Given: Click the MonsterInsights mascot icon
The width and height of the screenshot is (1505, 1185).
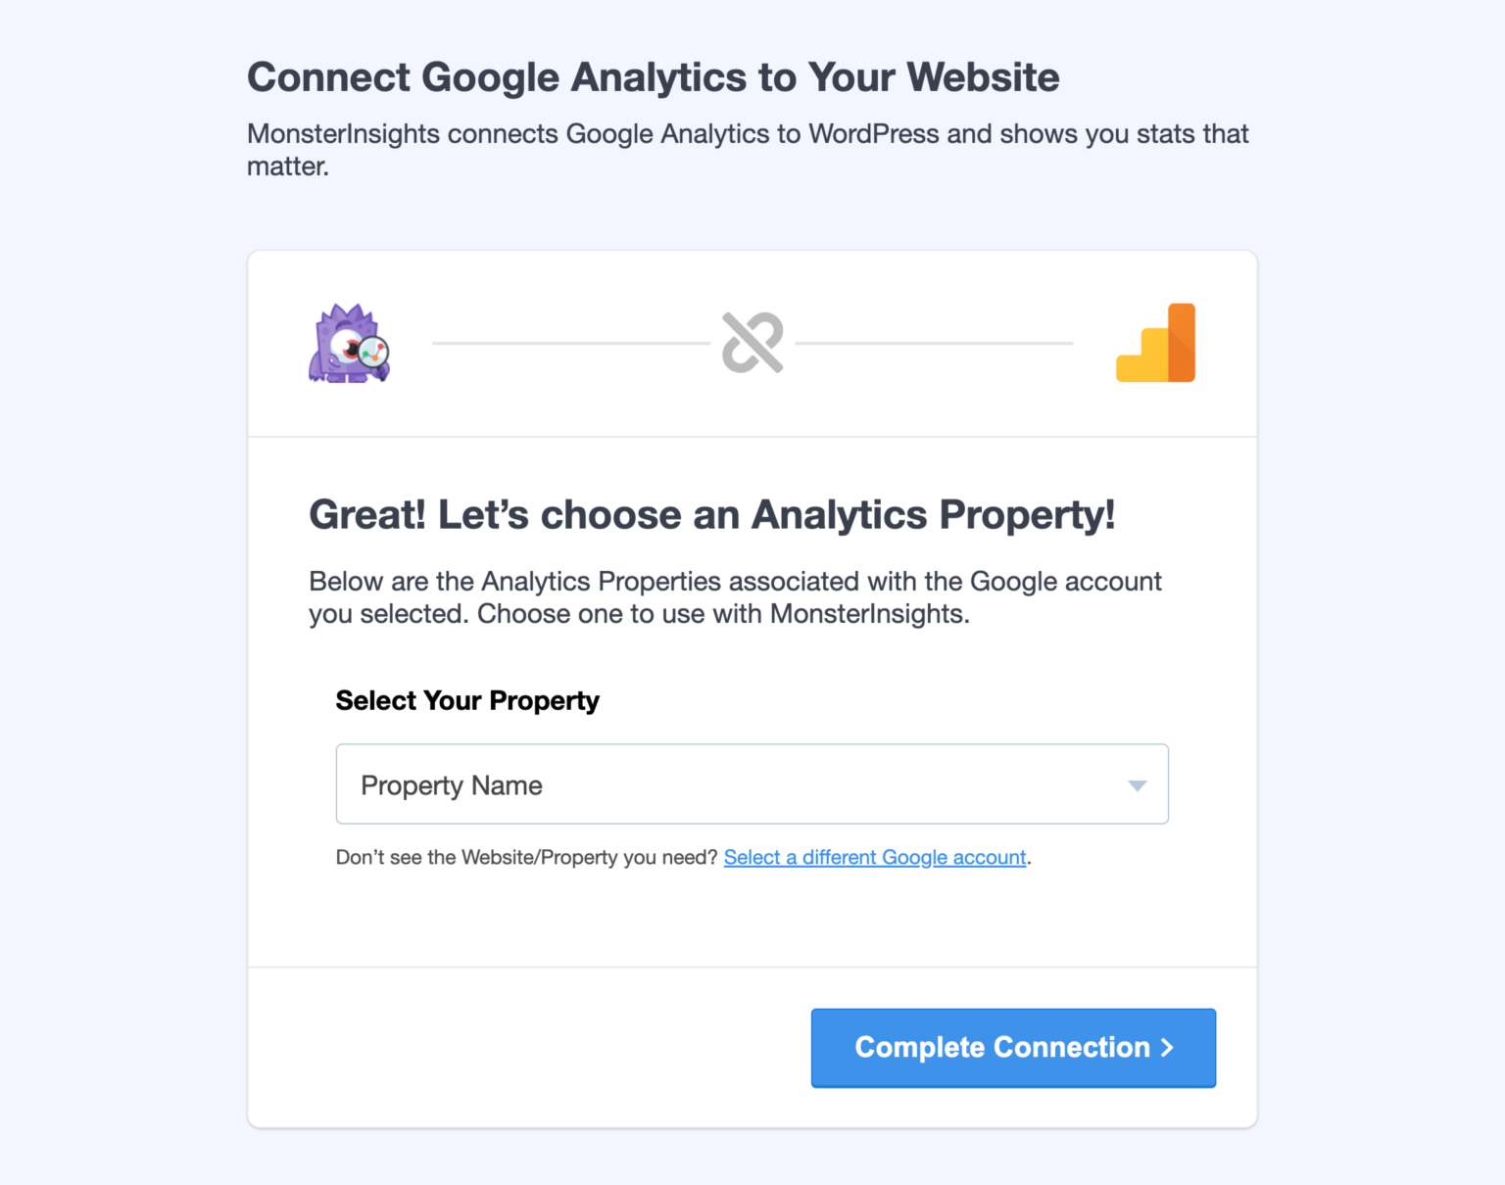Looking at the screenshot, I should 350,344.
